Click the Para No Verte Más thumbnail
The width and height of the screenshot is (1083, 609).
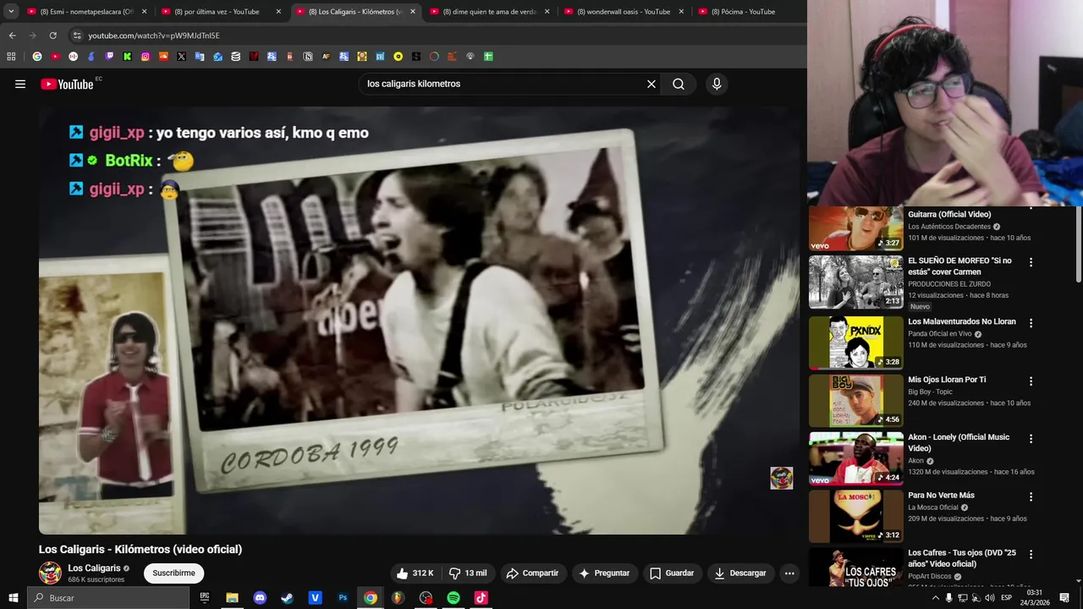856,516
